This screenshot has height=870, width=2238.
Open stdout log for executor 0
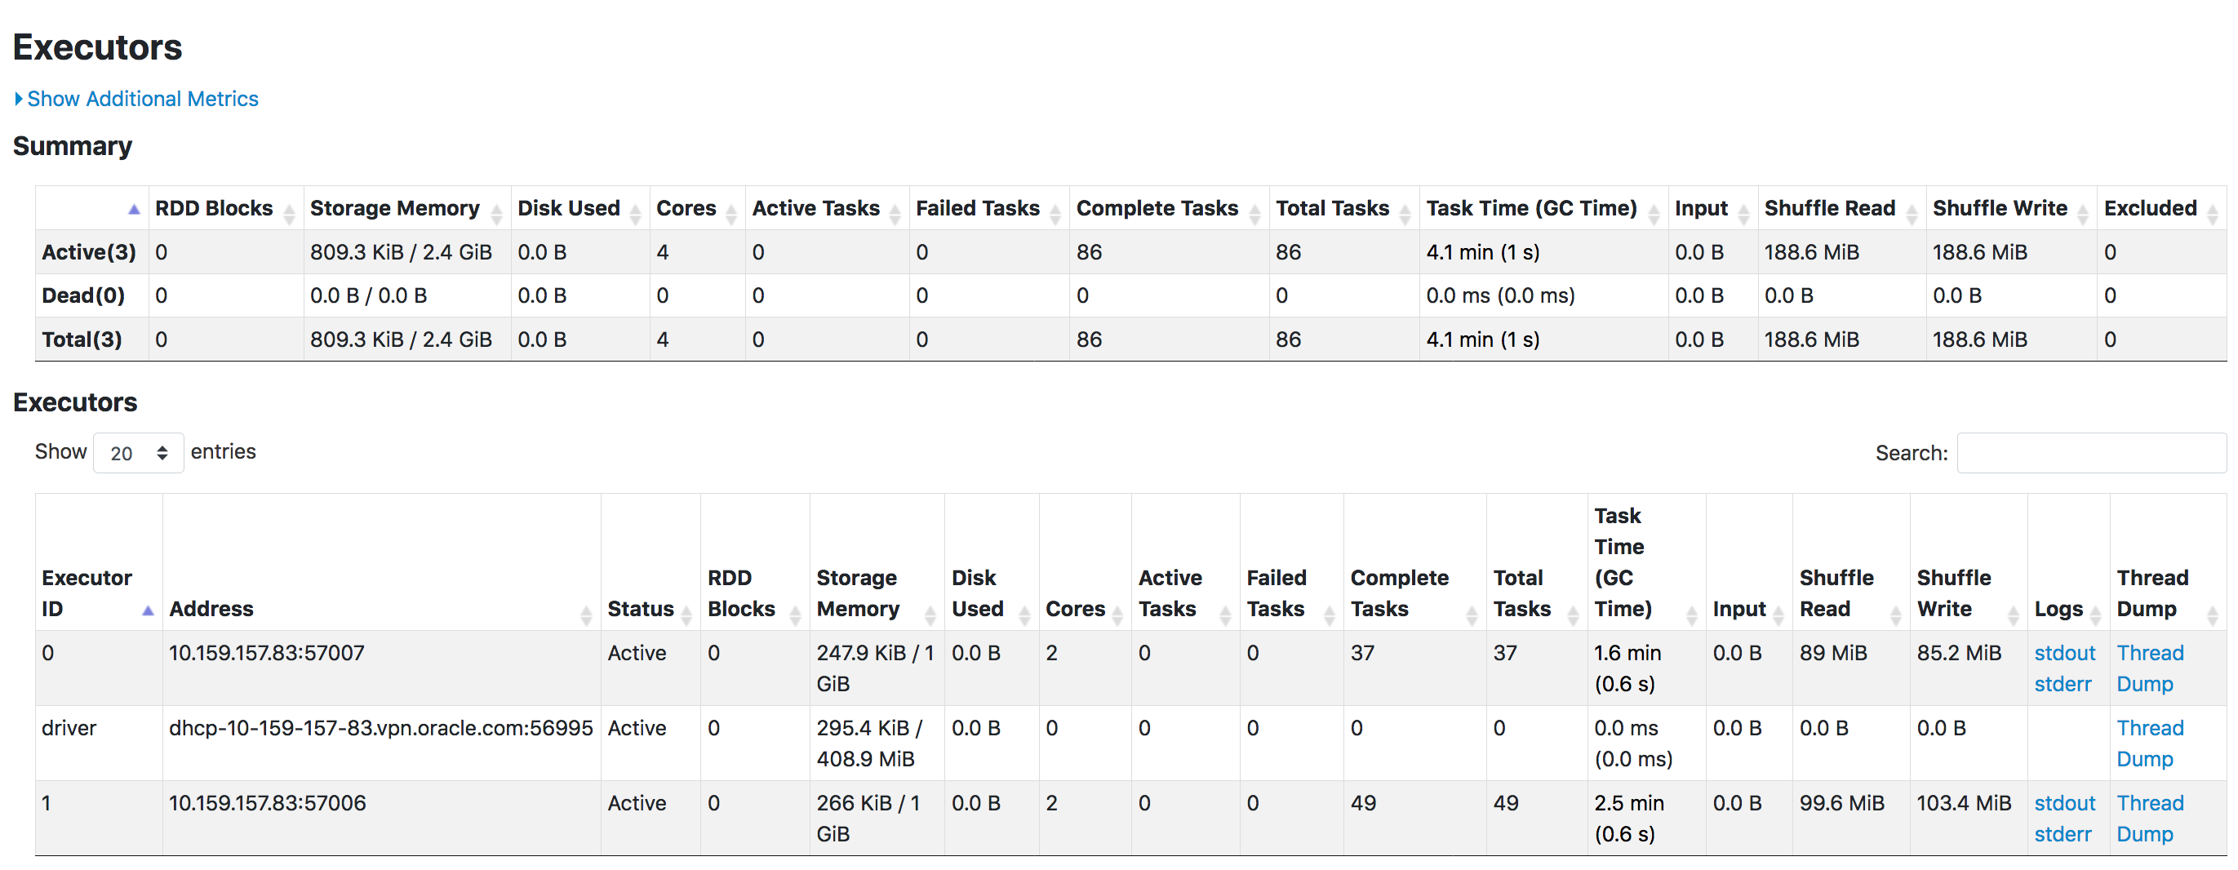tap(2064, 654)
